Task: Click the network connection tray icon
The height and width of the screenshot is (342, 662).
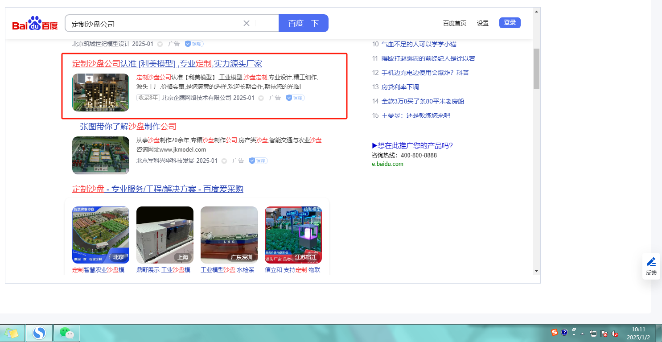Action: 593,333
